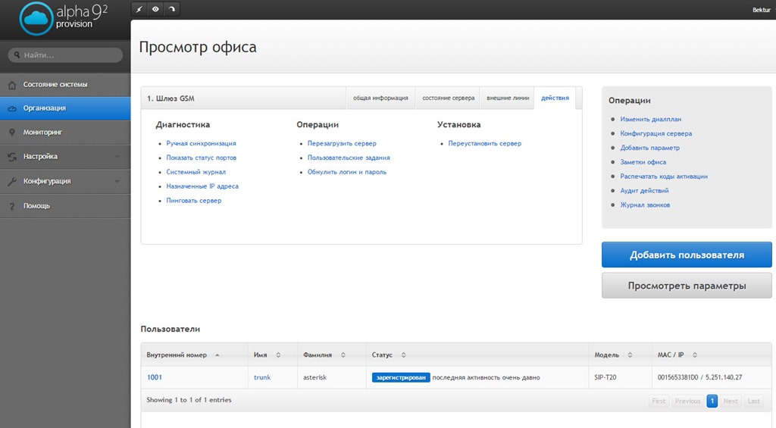Click Пинговать сервер link
The height and width of the screenshot is (428, 776).
194,201
